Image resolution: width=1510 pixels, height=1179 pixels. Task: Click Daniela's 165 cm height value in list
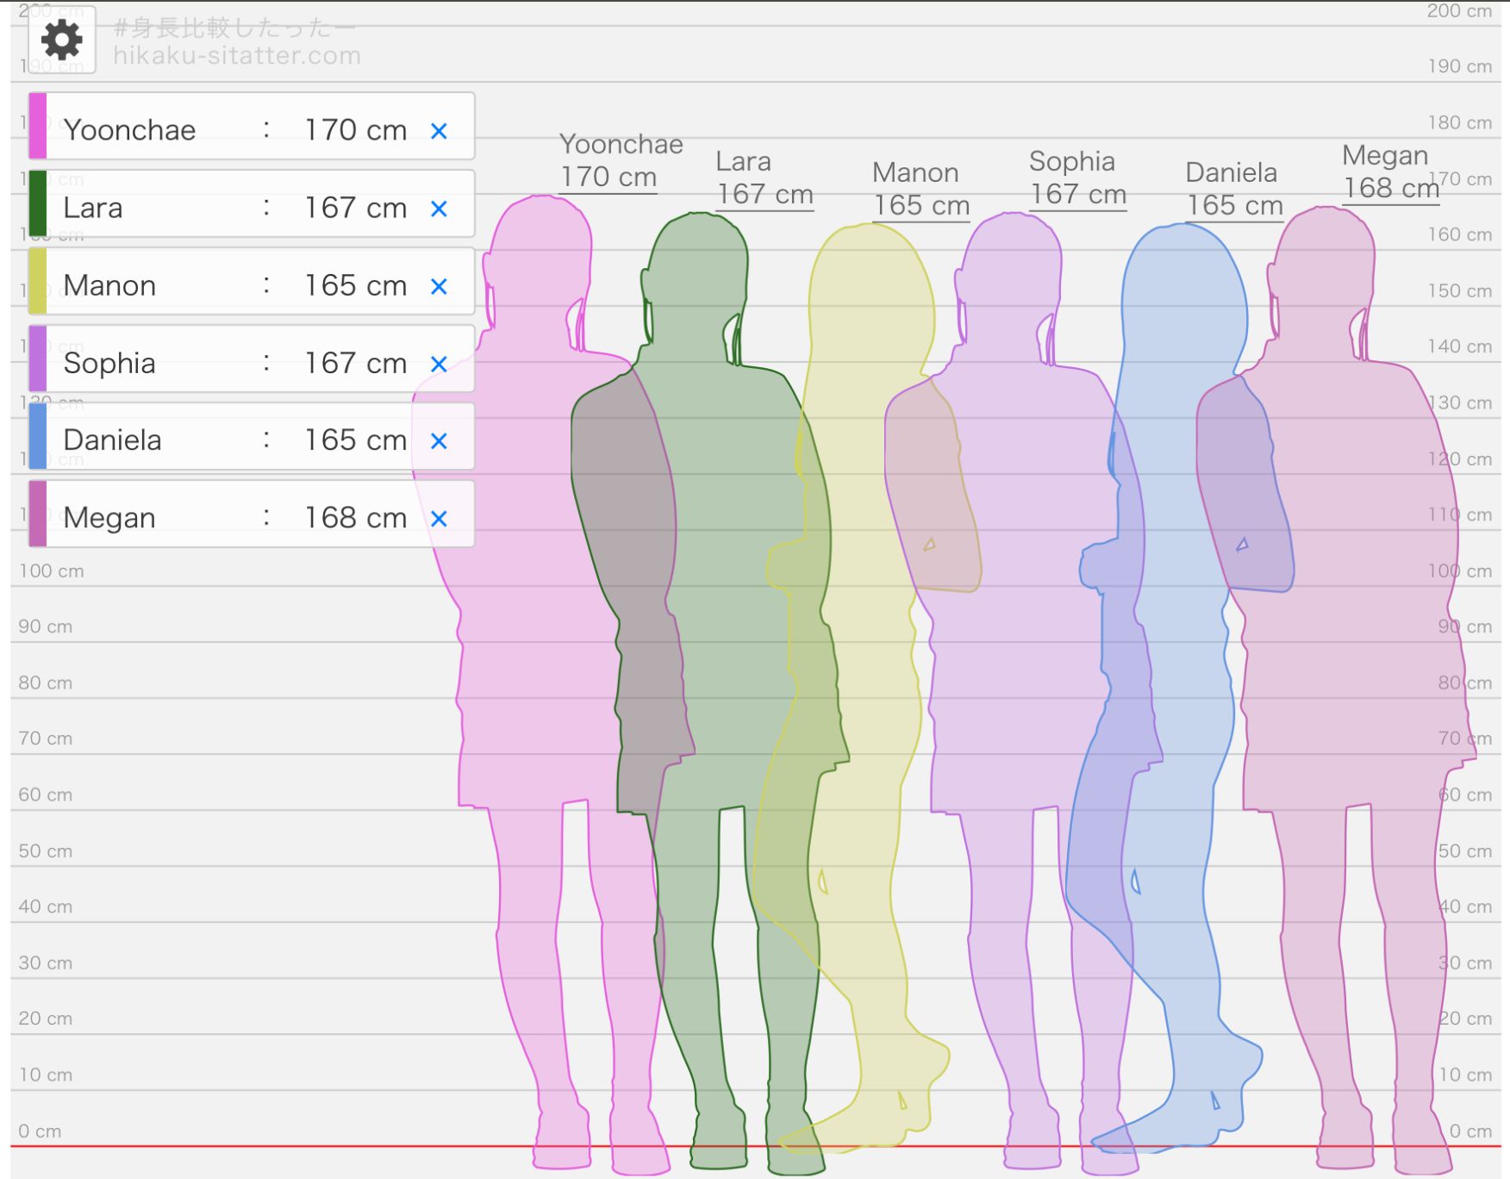[x=355, y=440]
